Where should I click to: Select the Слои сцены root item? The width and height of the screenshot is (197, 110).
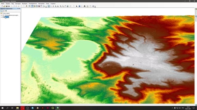6,13
